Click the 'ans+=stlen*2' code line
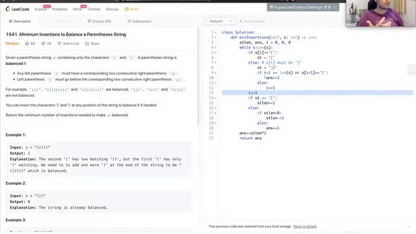 point(253,133)
